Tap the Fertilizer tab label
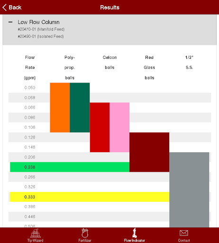219x243 pixels. (85, 240)
